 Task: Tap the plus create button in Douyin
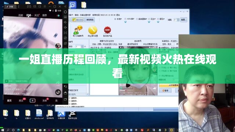(x=33, y=100)
